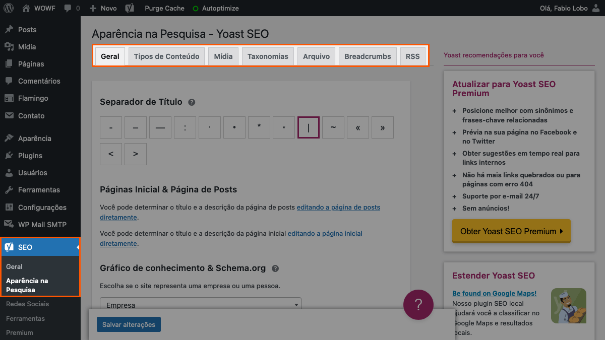Switch to the Geral tab
Viewport: 605px width, 340px height.
pyautogui.click(x=110, y=56)
